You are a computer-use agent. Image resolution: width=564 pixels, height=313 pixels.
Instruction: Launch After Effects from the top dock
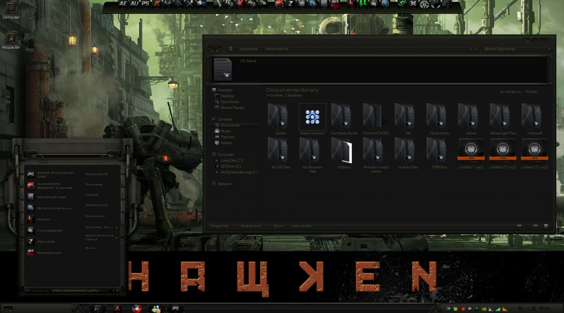[123, 4]
